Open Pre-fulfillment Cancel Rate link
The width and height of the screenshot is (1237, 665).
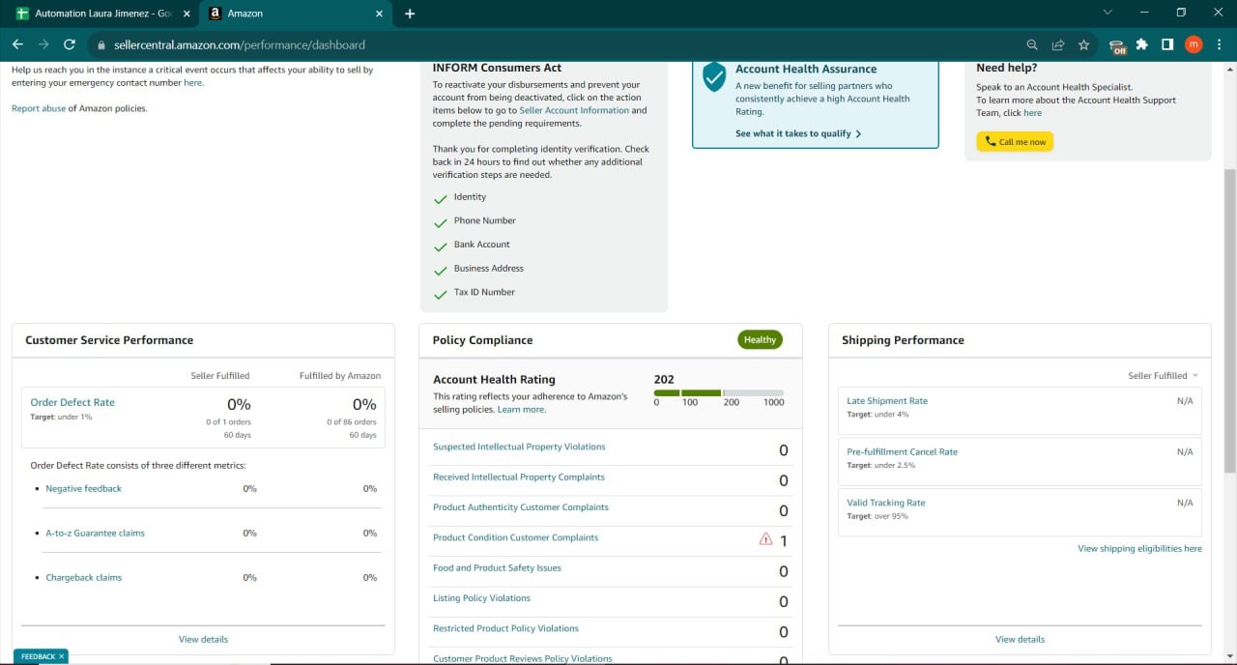coord(902,452)
